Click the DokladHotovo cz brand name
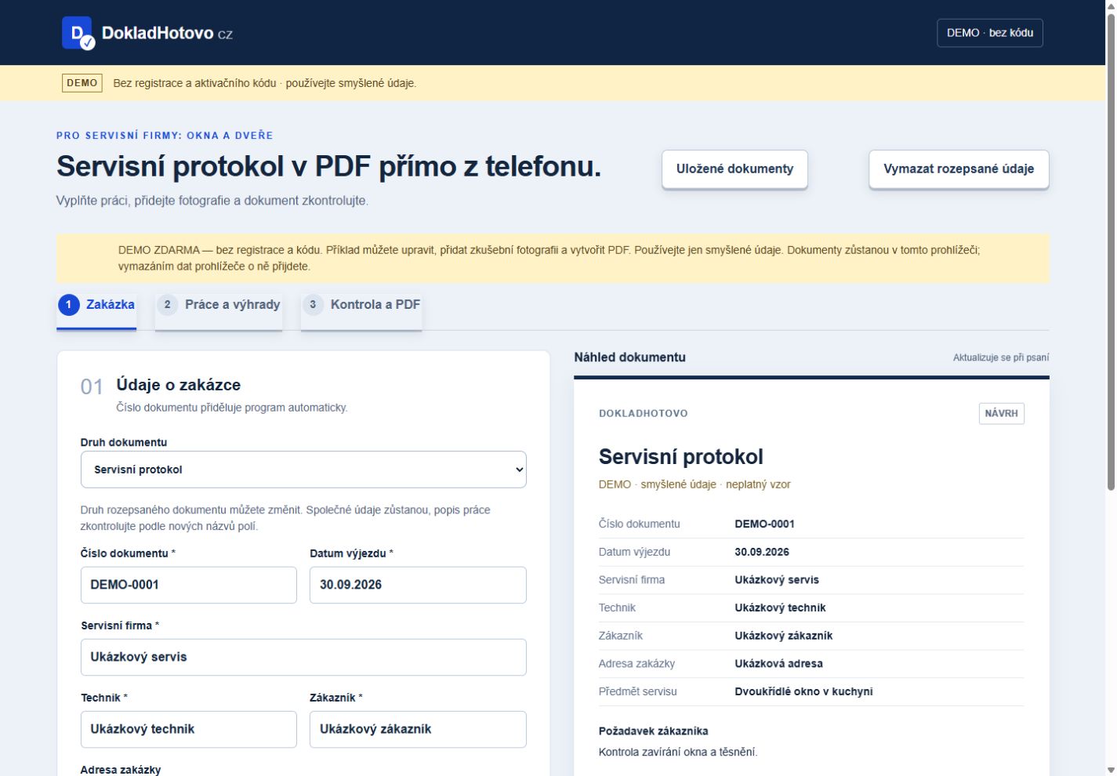Viewport: 1117px width, 776px height. pyautogui.click(x=167, y=33)
